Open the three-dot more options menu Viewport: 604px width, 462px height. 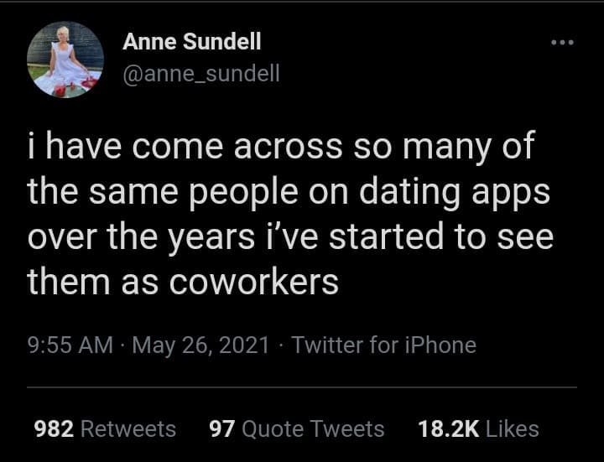[x=560, y=42]
